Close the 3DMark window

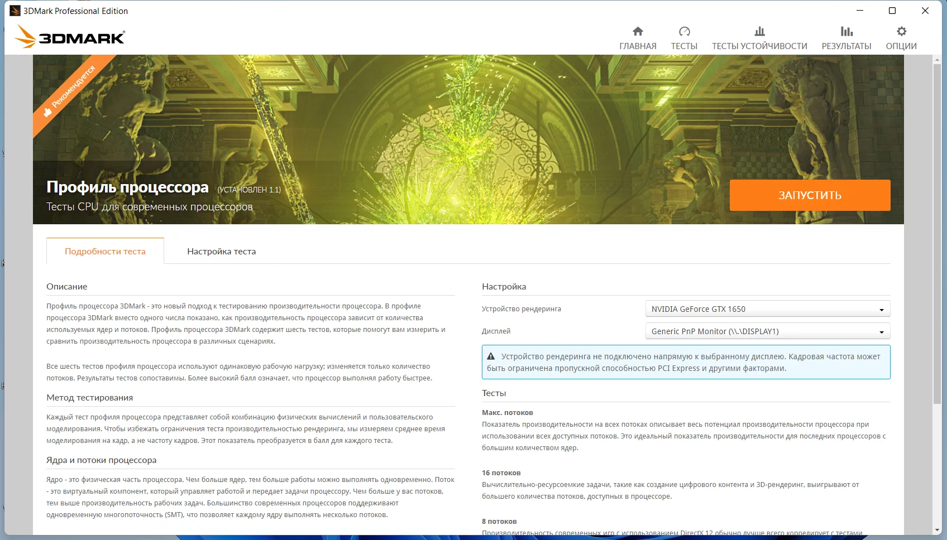coord(925,11)
